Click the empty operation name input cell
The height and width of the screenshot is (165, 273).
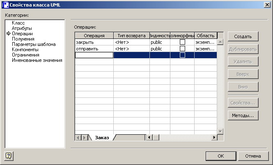pos(94,55)
